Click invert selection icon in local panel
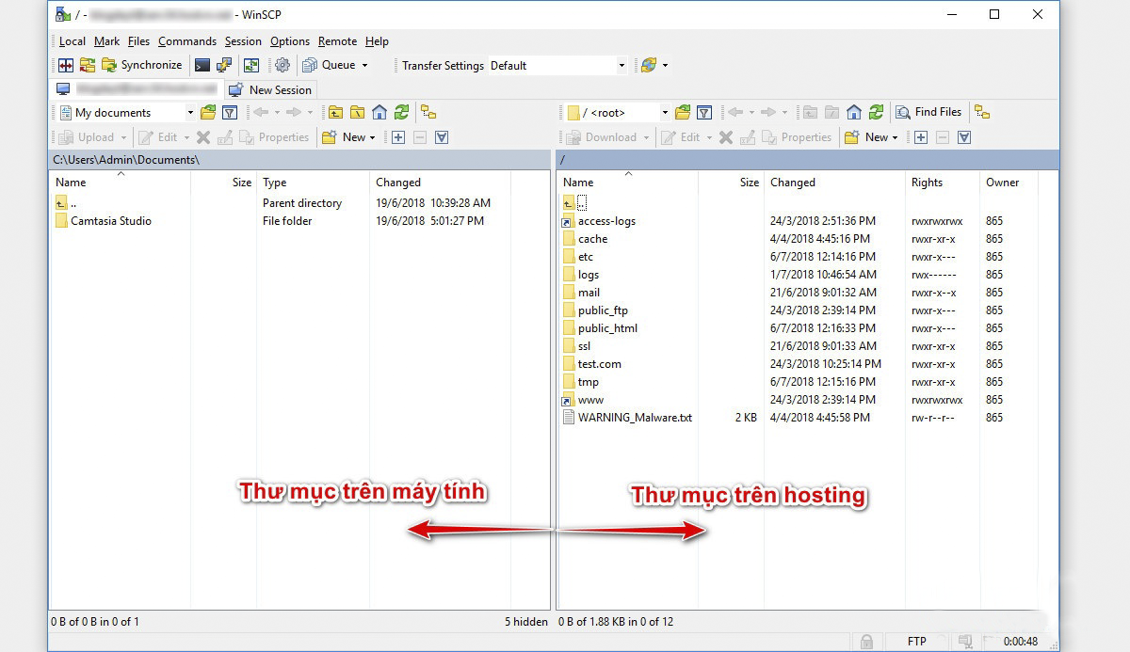This screenshot has width=1130, height=652. click(x=442, y=137)
